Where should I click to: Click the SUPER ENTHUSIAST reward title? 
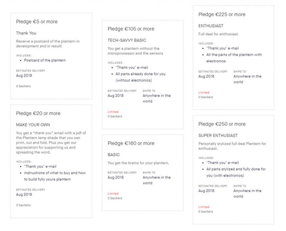pos(218,136)
